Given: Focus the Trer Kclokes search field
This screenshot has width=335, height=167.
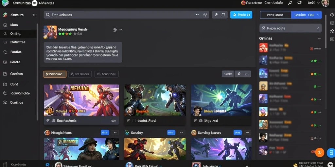Looking at the screenshot, I should point(127,15).
